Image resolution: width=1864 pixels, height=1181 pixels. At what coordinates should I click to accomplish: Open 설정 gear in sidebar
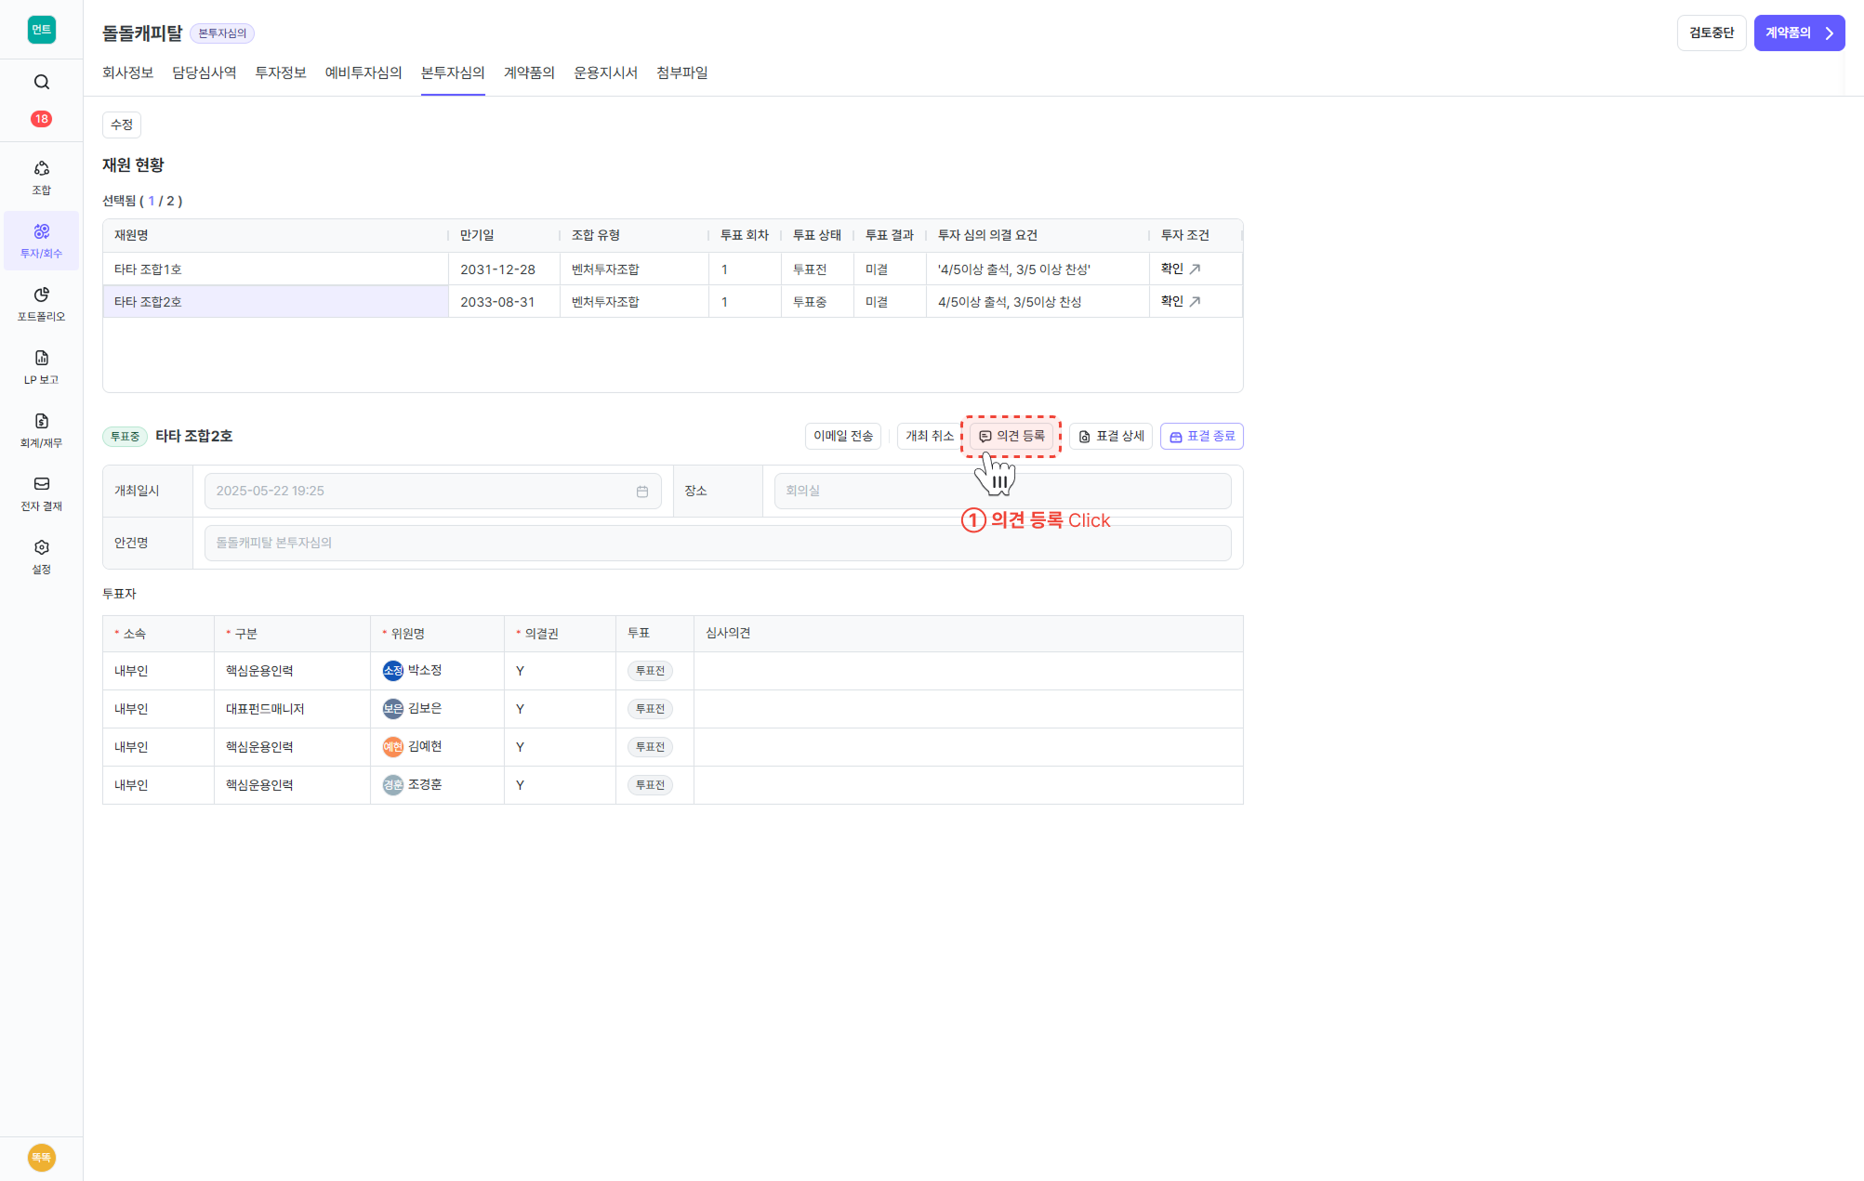[41, 557]
